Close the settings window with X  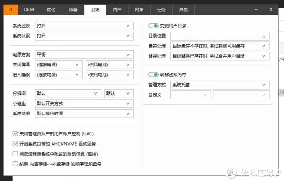(271, 9)
